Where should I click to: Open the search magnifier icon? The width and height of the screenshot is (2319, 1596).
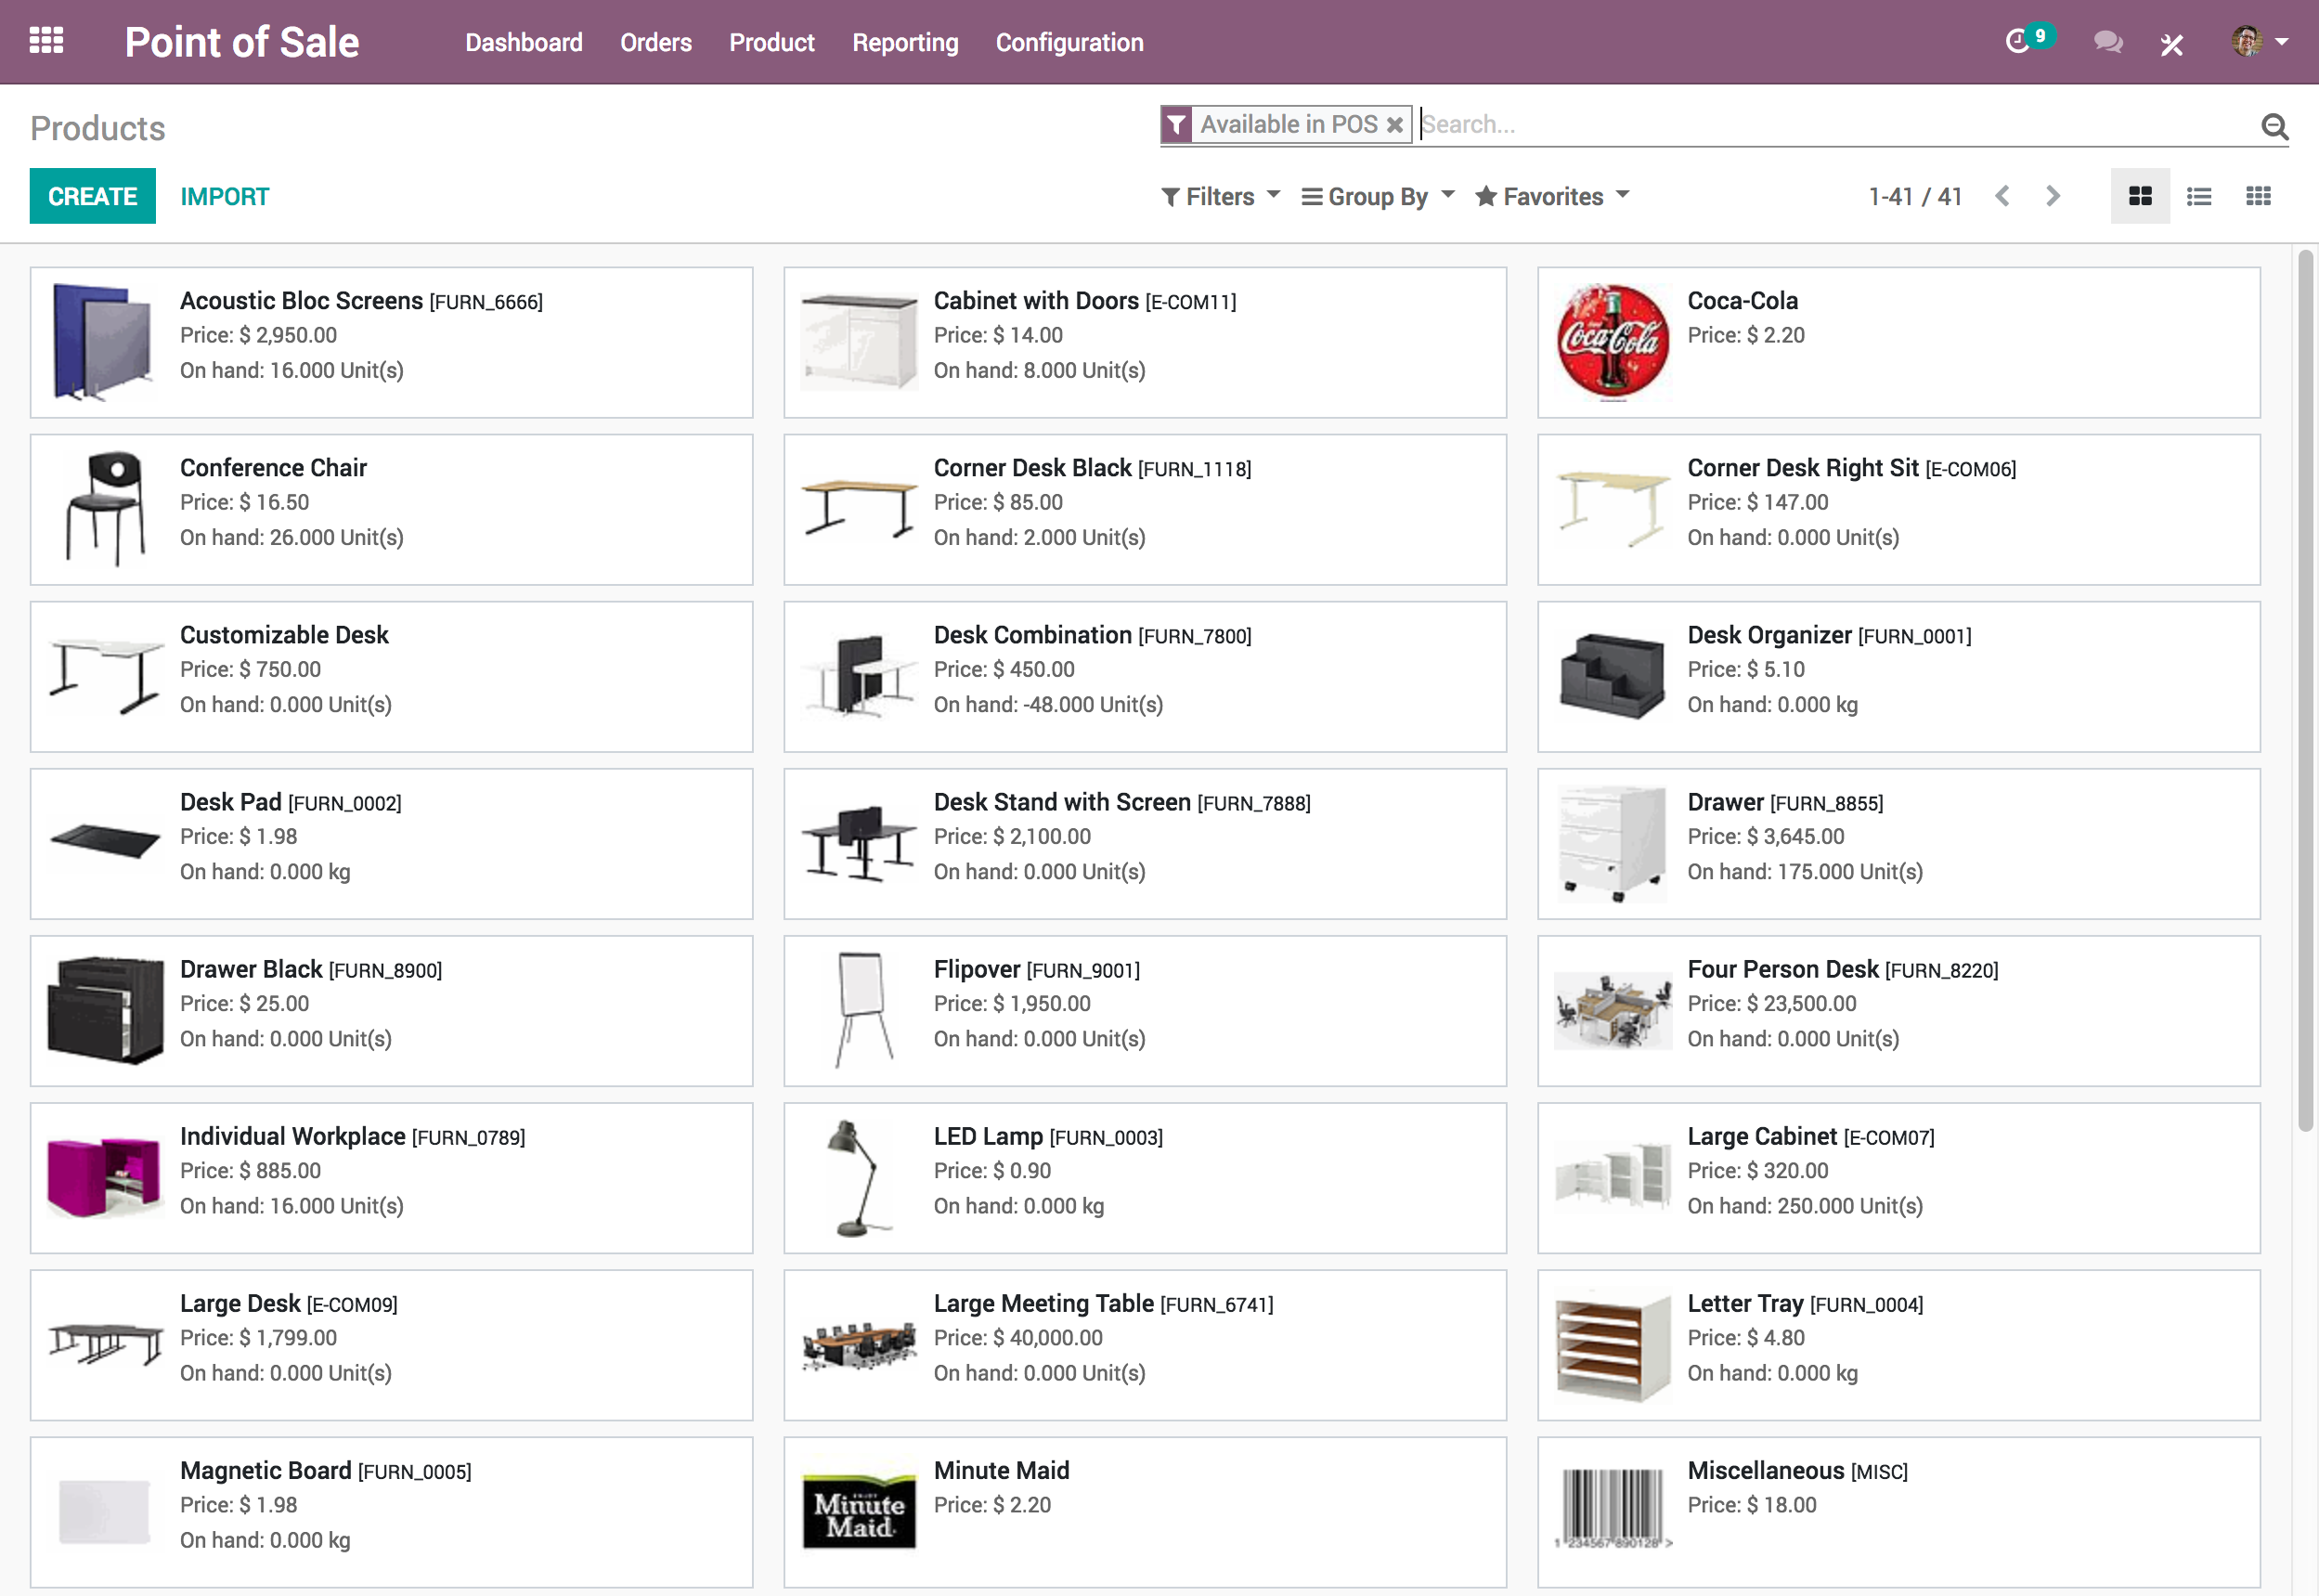point(2275,125)
